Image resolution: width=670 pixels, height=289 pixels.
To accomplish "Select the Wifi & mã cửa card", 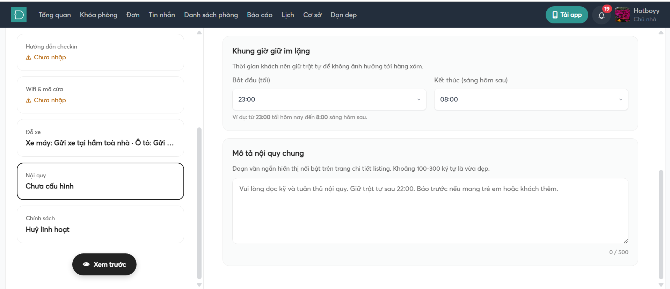I will tap(100, 95).
